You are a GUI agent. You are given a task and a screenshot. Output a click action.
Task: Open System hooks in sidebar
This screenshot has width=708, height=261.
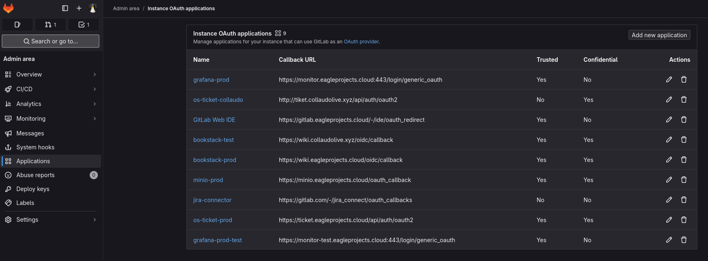[35, 147]
